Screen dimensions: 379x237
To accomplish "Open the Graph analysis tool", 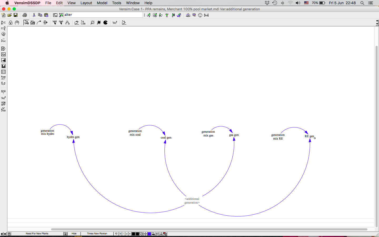I will point(3,55).
